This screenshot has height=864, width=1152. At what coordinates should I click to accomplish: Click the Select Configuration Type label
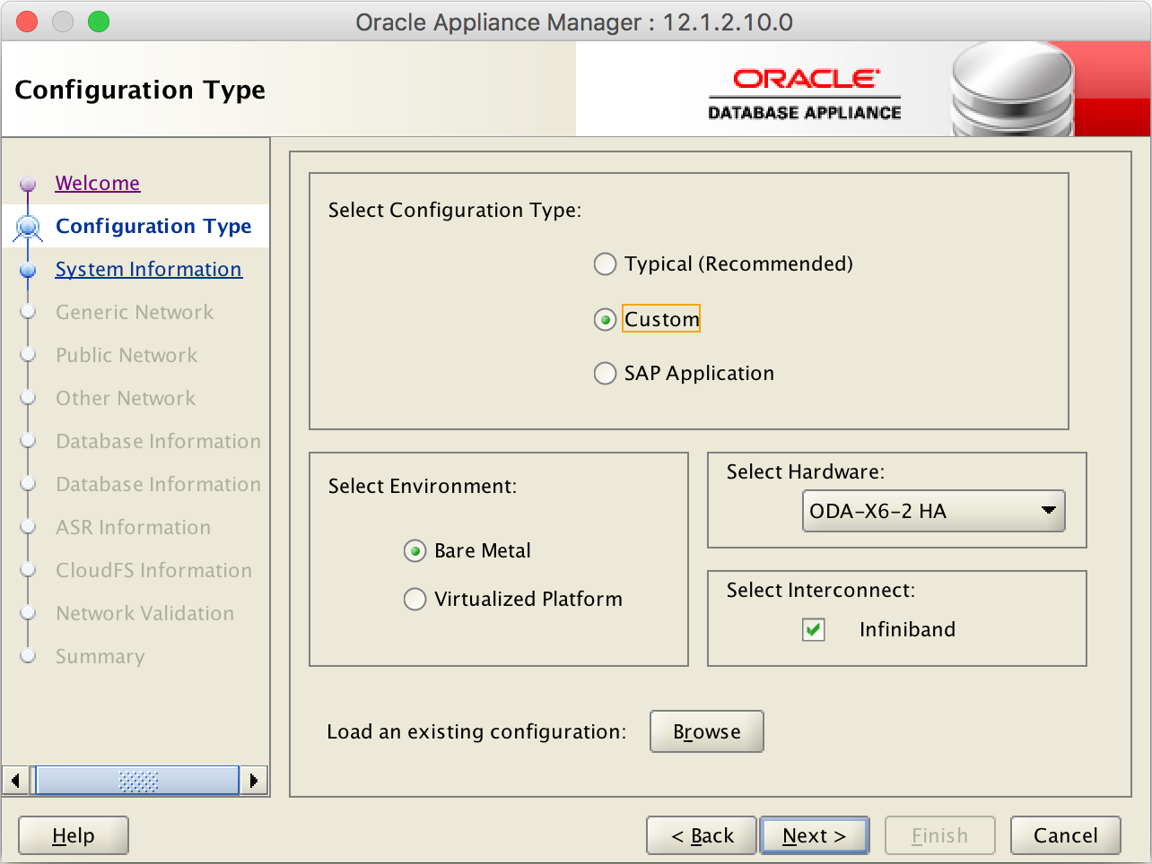click(455, 210)
